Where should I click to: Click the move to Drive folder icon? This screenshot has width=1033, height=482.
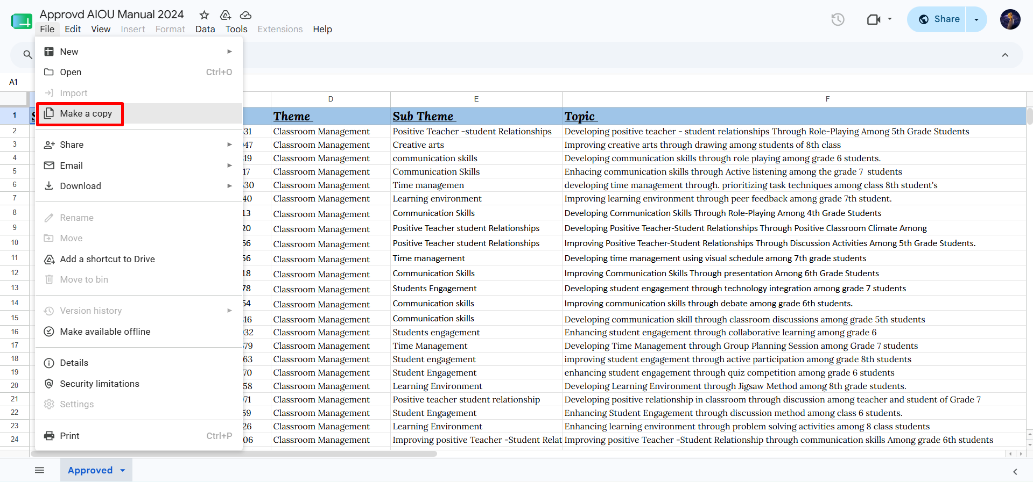[x=226, y=15]
